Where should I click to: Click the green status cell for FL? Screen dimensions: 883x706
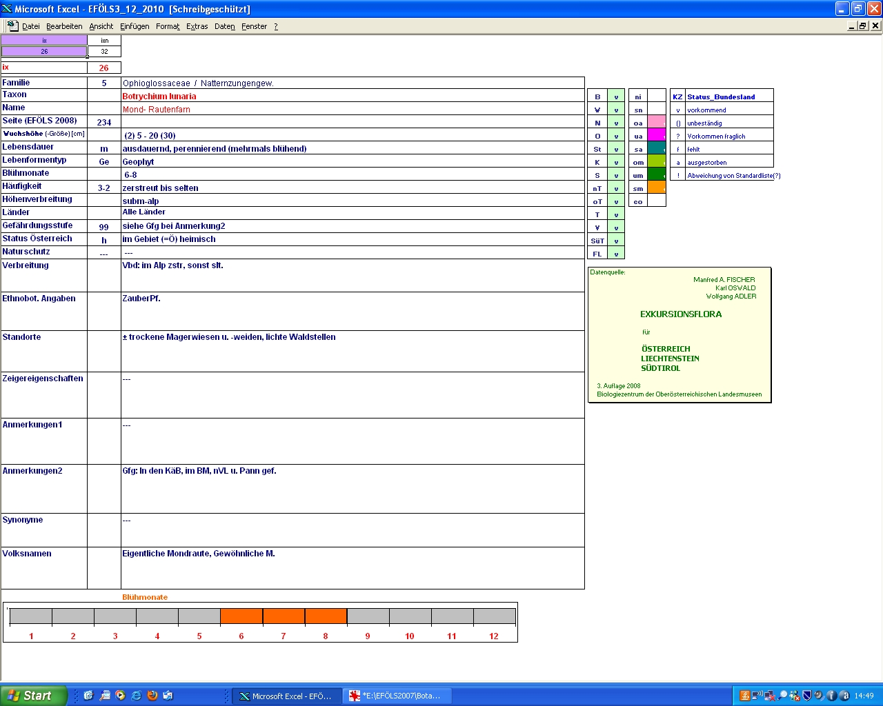pyautogui.click(x=616, y=254)
